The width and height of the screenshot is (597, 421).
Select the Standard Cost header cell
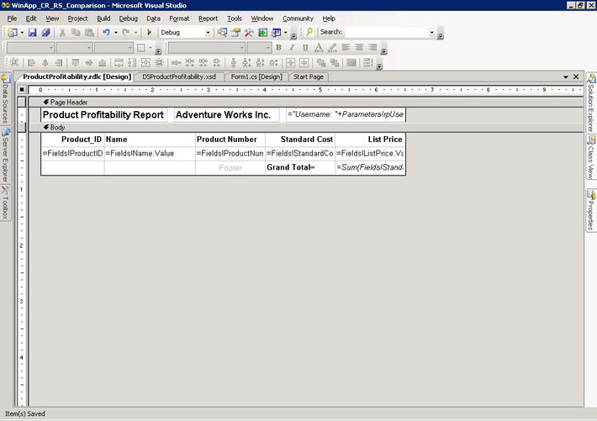[300, 139]
